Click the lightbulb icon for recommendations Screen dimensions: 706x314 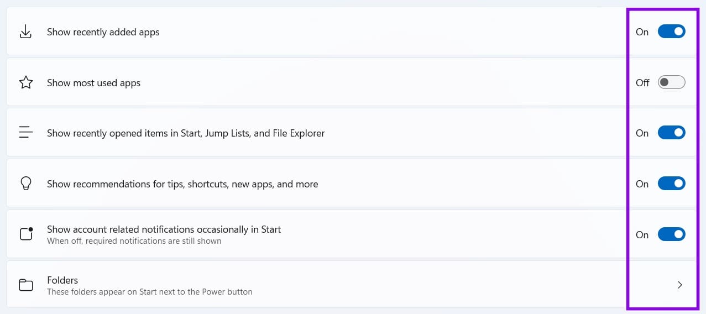tap(25, 184)
